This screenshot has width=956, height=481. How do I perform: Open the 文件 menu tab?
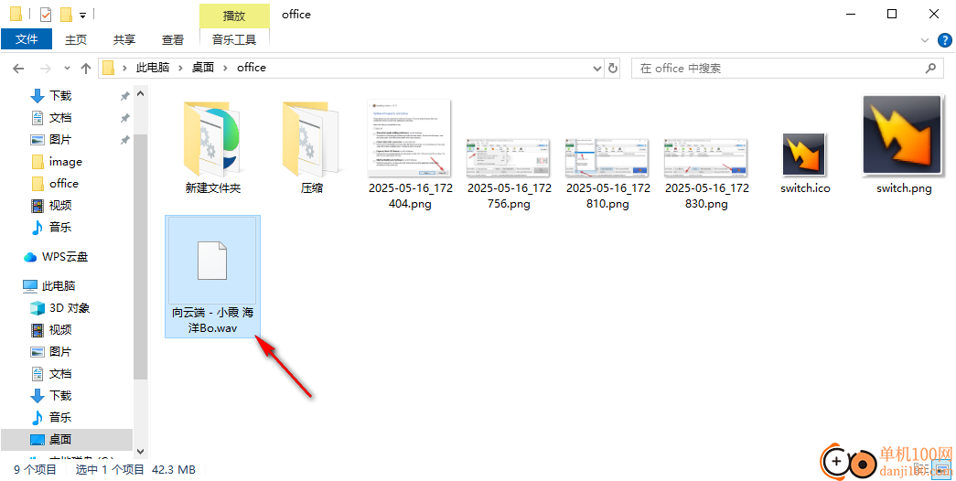[27, 39]
